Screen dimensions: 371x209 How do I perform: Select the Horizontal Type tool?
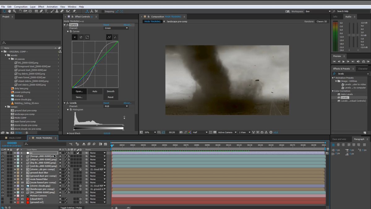coord(46,11)
